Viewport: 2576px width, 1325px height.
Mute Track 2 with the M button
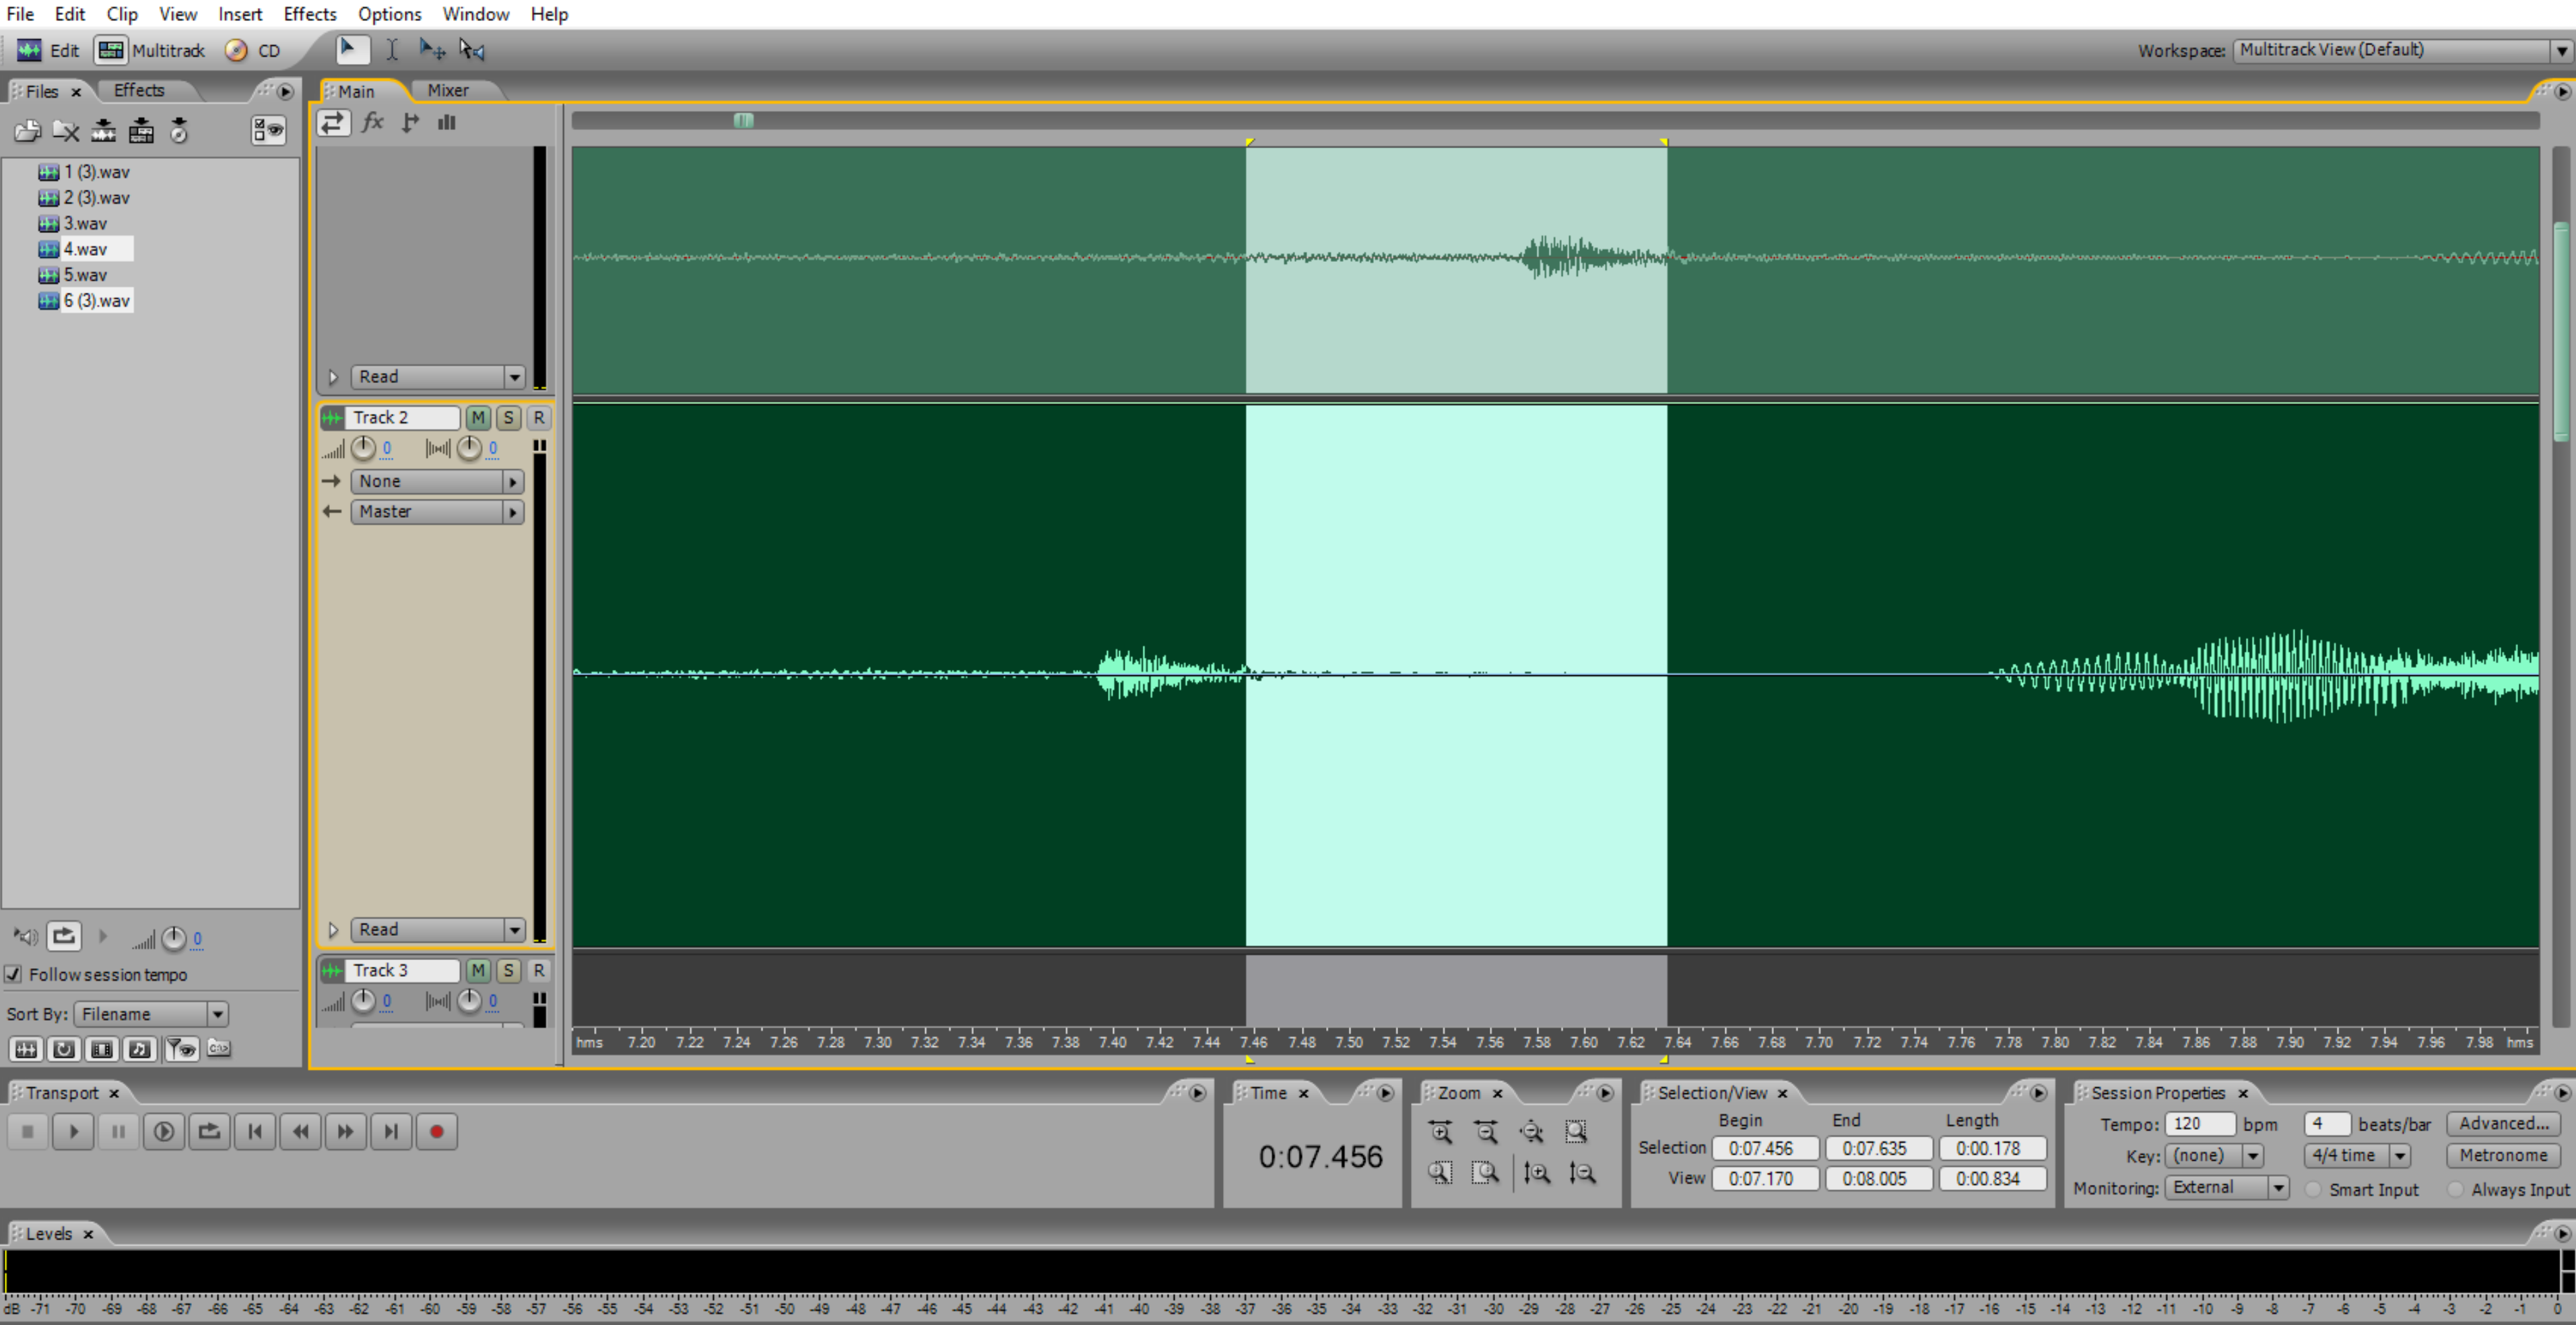pos(478,417)
